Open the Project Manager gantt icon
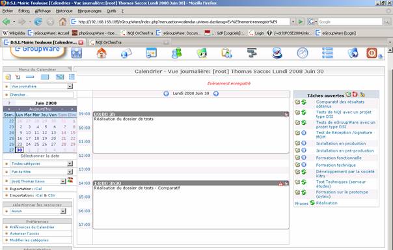The image size is (393, 250). pos(252,53)
